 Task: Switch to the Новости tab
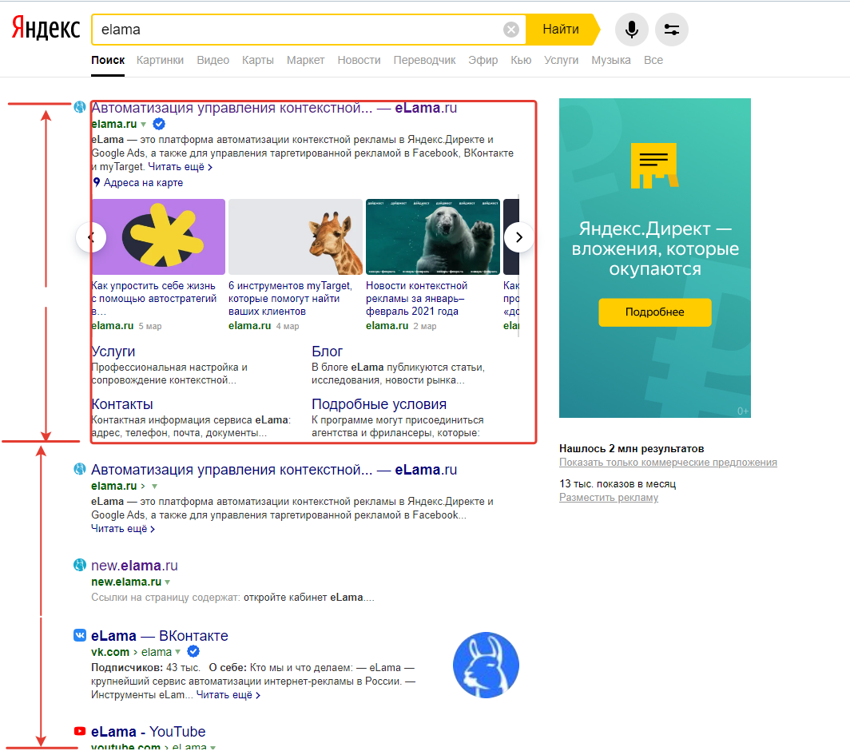tap(359, 60)
